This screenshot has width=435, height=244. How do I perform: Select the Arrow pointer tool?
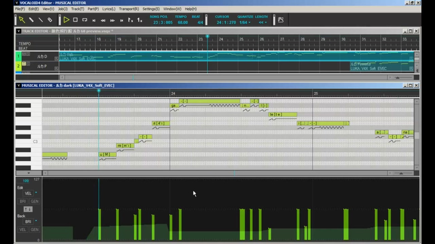click(x=22, y=20)
